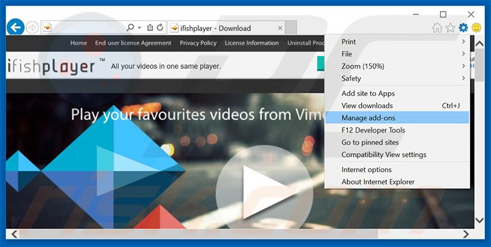The height and width of the screenshot is (247, 491).
Task: Click the search magnifier in address bar
Action: pyautogui.click(x=131, y=27)
